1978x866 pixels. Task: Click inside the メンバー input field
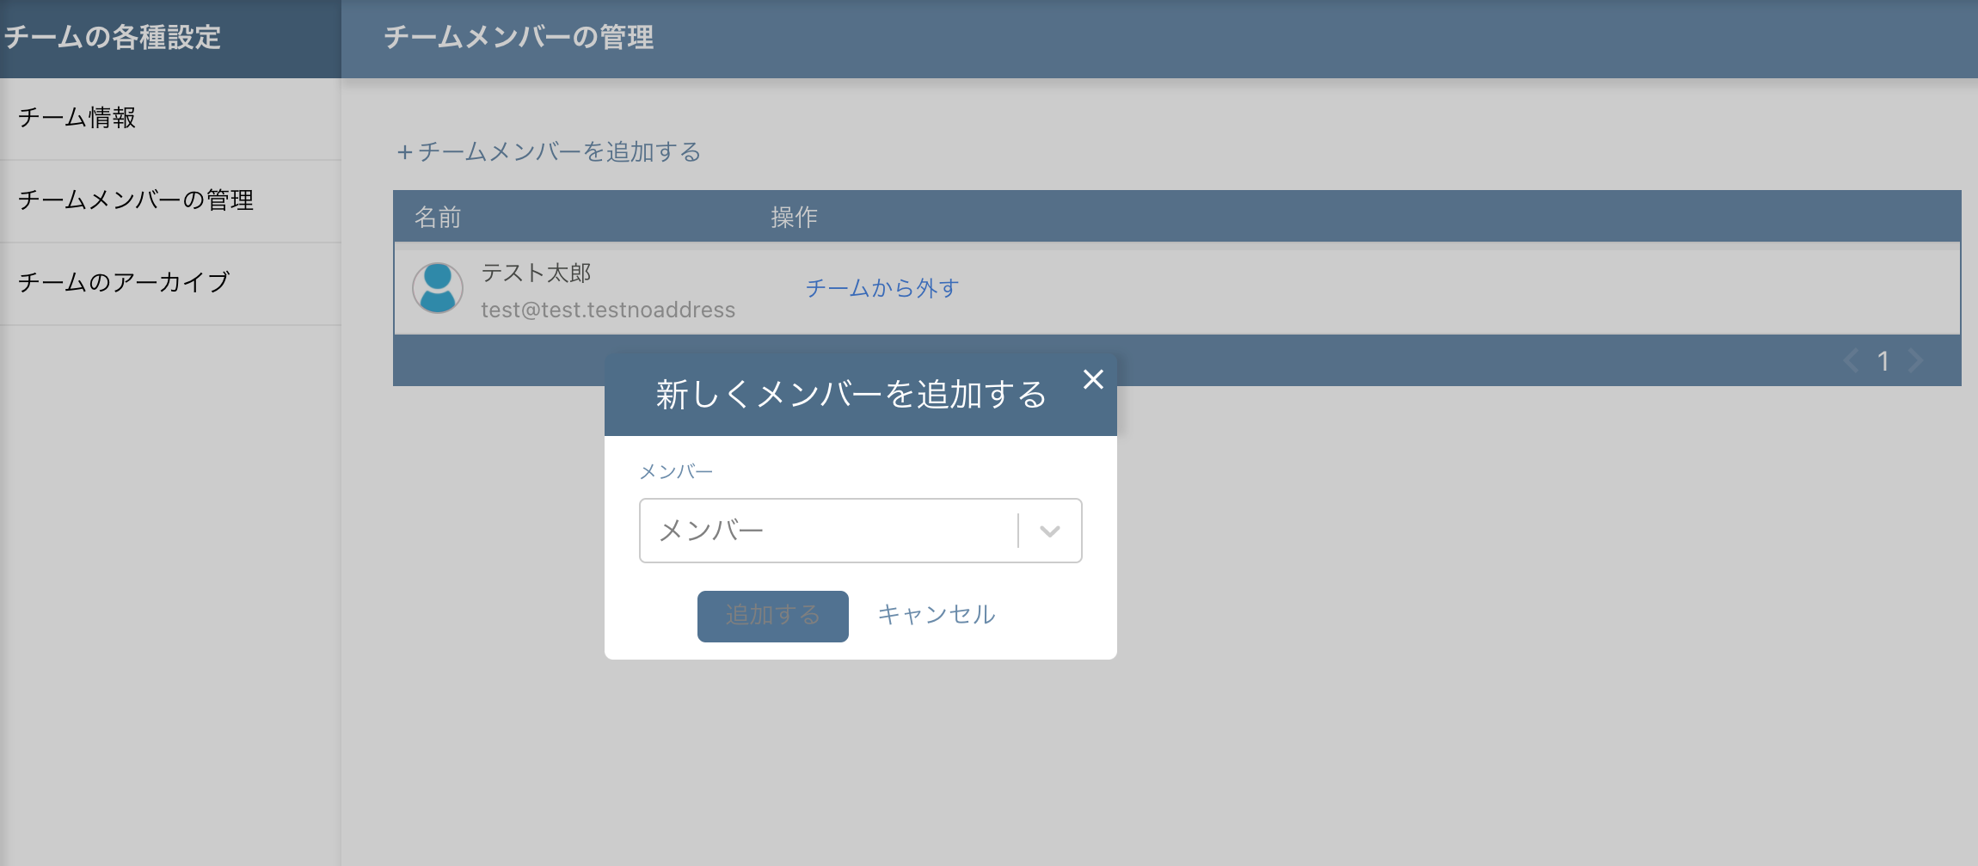(826, 530)
